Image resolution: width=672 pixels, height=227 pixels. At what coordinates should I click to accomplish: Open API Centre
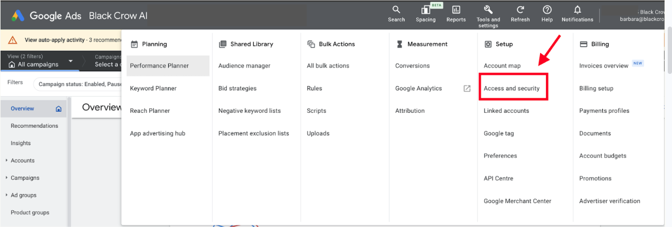499,179
